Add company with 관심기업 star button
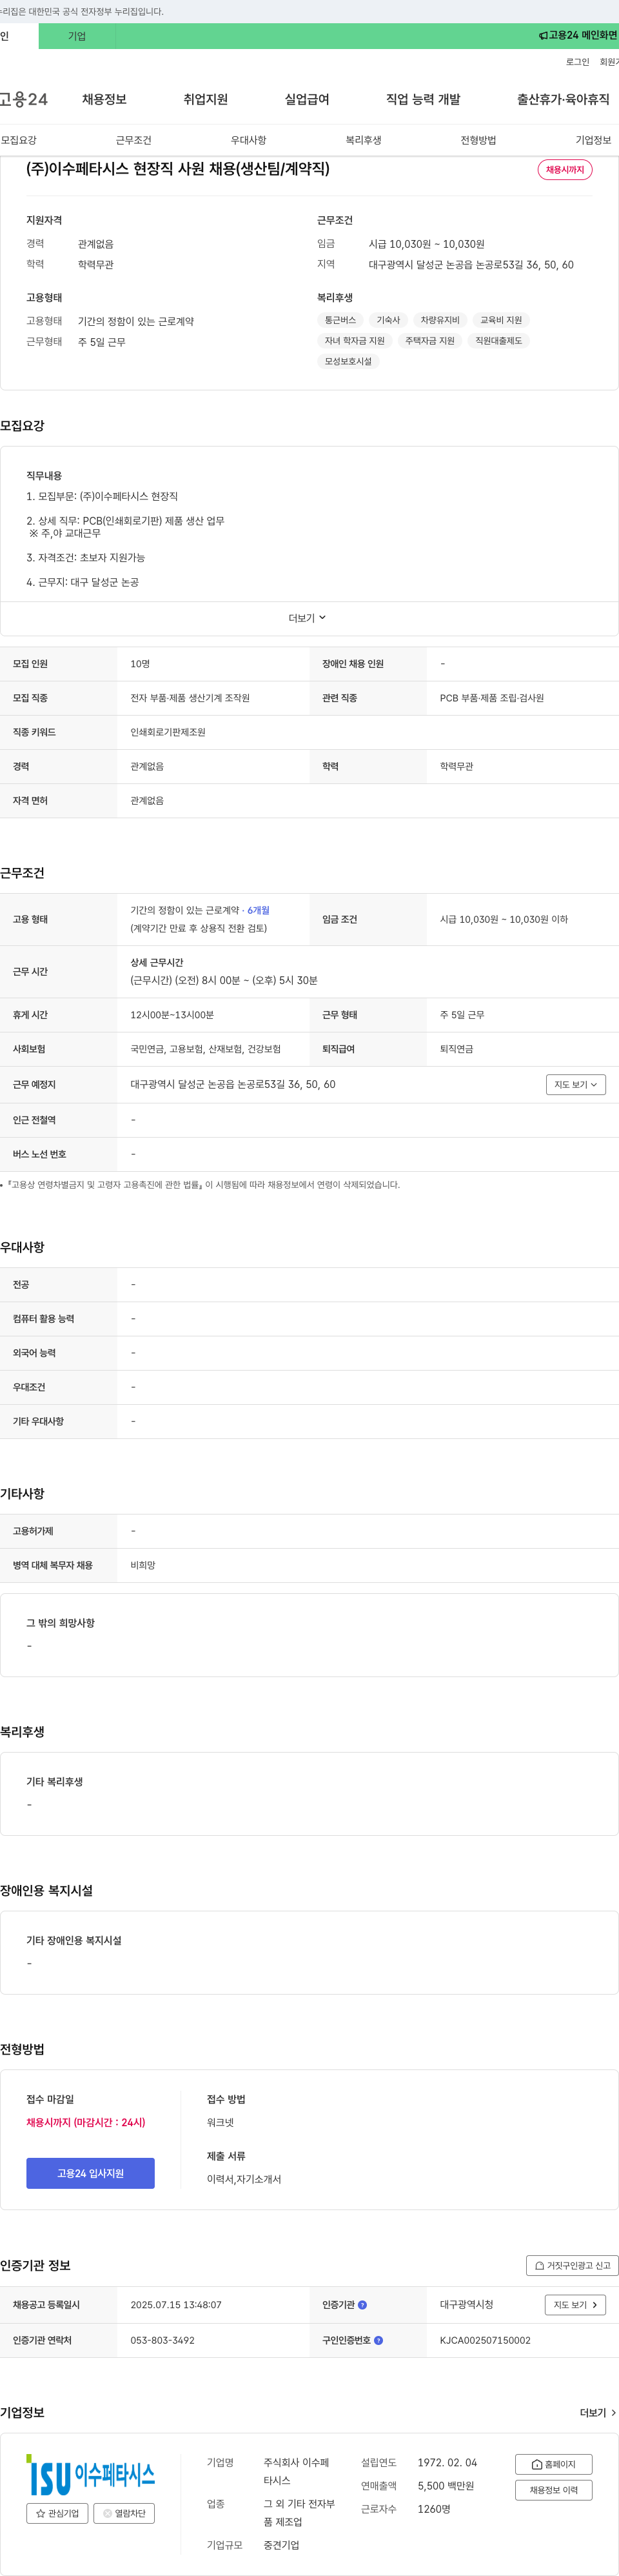 point(57,2513)
